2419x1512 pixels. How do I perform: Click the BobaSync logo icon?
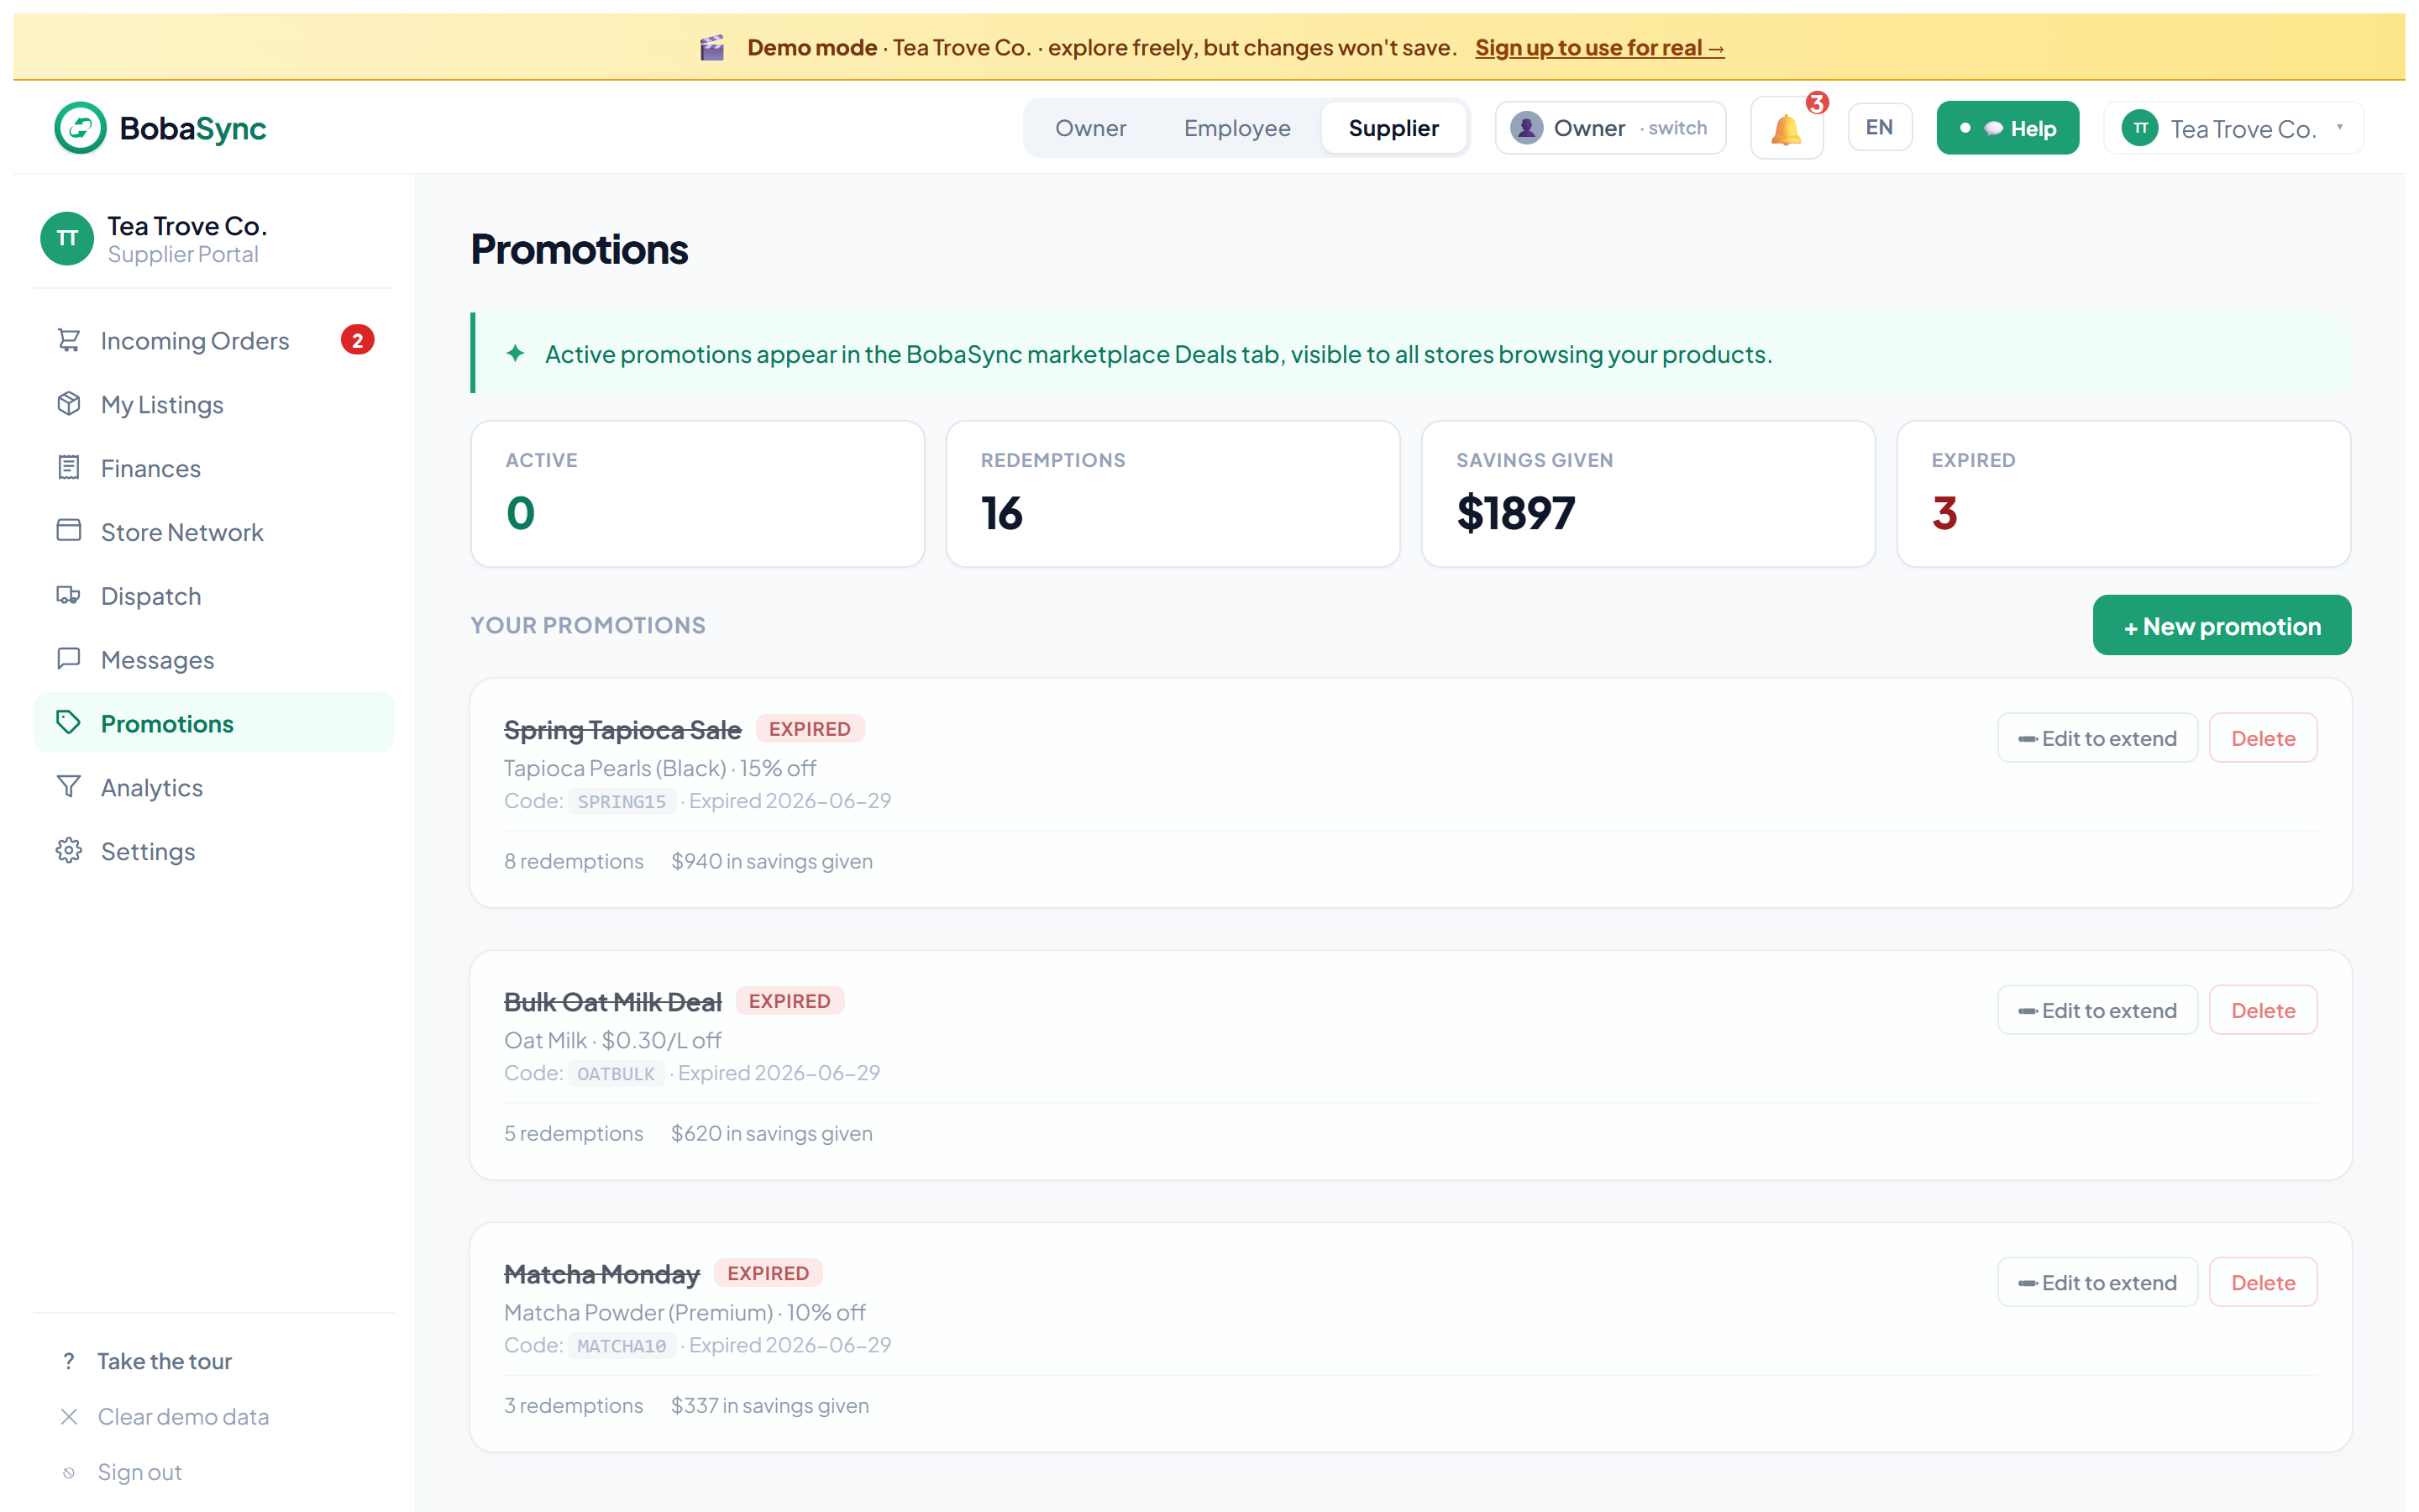pyautogui.click(x=80, y=128)
